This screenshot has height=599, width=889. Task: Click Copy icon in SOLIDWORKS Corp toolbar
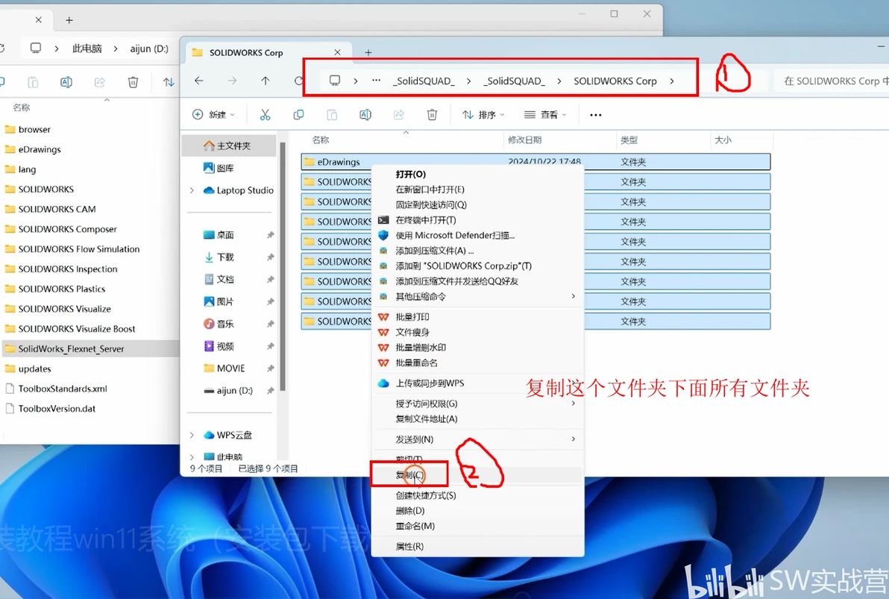(x=298, y=115)
